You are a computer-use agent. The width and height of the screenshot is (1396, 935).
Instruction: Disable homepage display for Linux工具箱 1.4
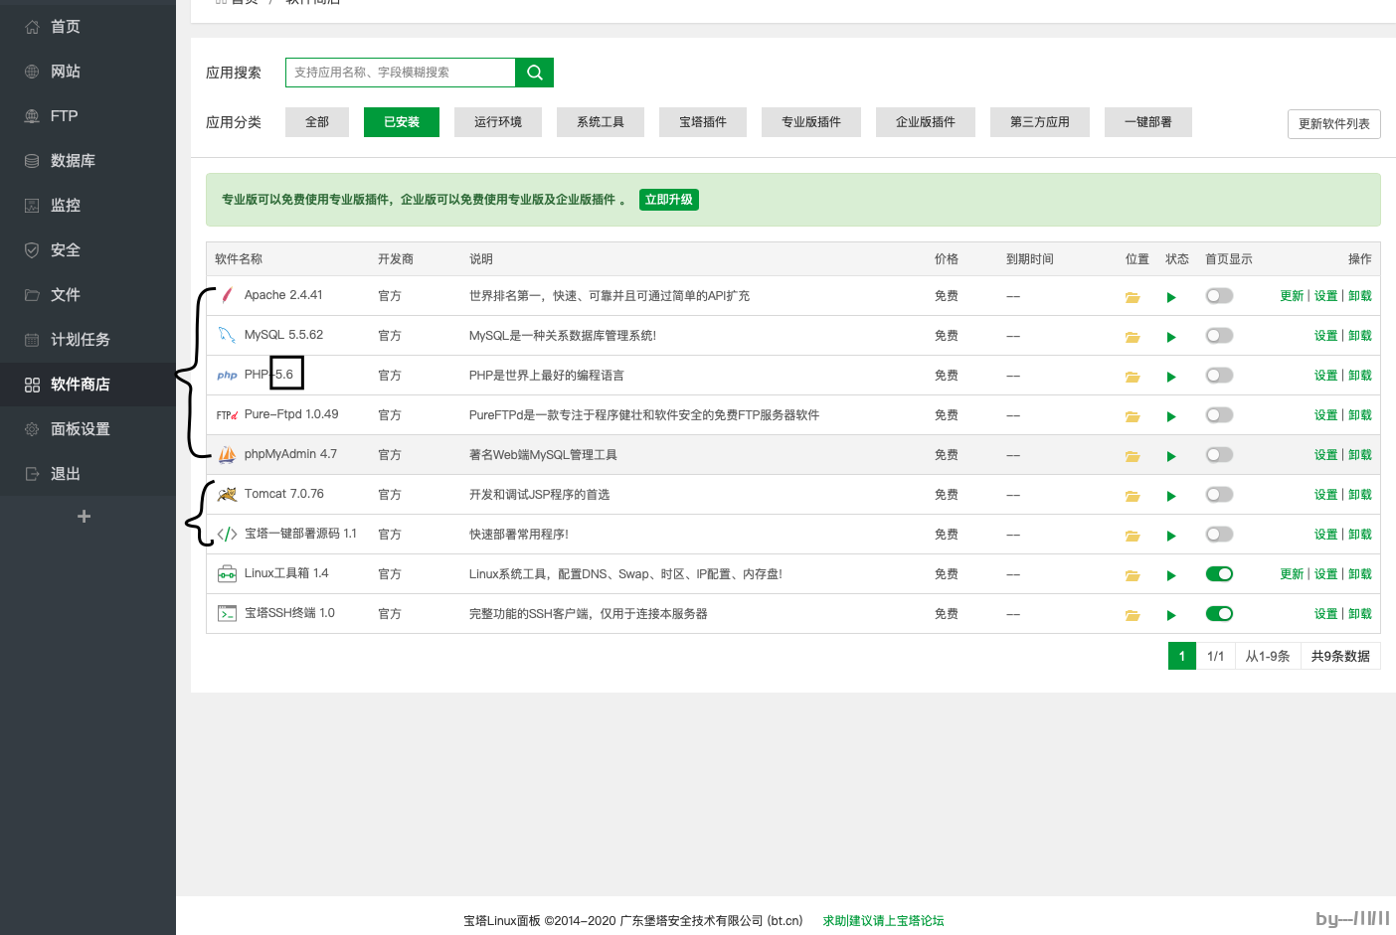1219,573
